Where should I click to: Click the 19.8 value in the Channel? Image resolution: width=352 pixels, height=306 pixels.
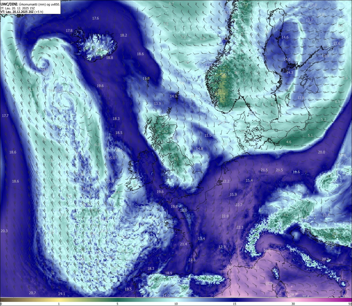[x=174, y=207]
